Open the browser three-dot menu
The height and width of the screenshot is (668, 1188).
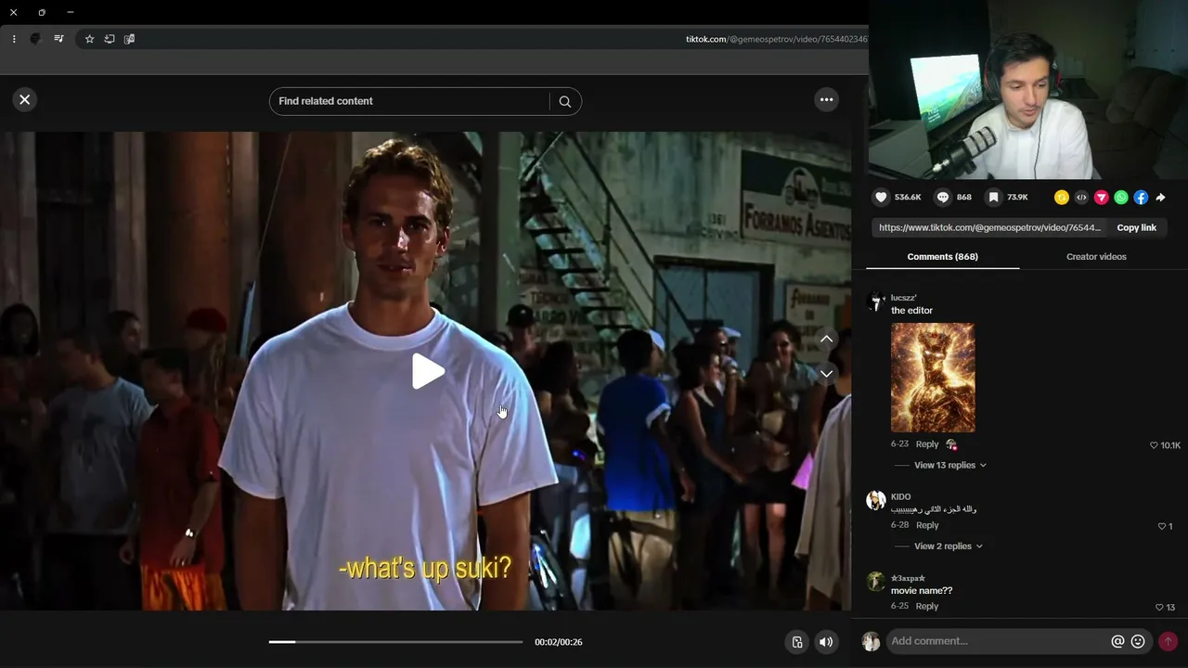pyautogui.click(x=14, y=39)
